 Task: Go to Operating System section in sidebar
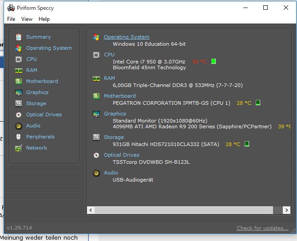point(49,48)
